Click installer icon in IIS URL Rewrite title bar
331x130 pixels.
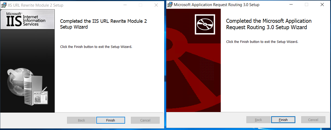pyautogui.click(x=4, y=5)
